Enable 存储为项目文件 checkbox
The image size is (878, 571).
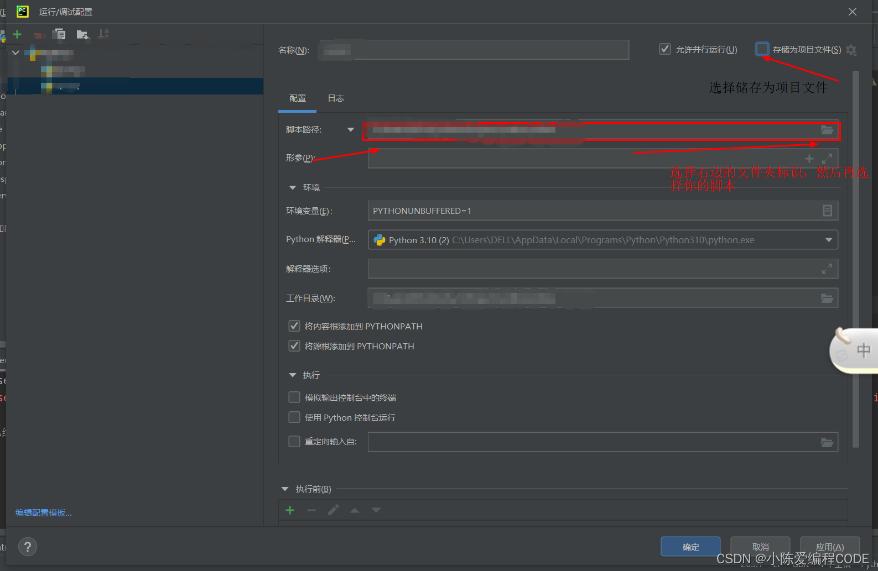tap(762, 49)
